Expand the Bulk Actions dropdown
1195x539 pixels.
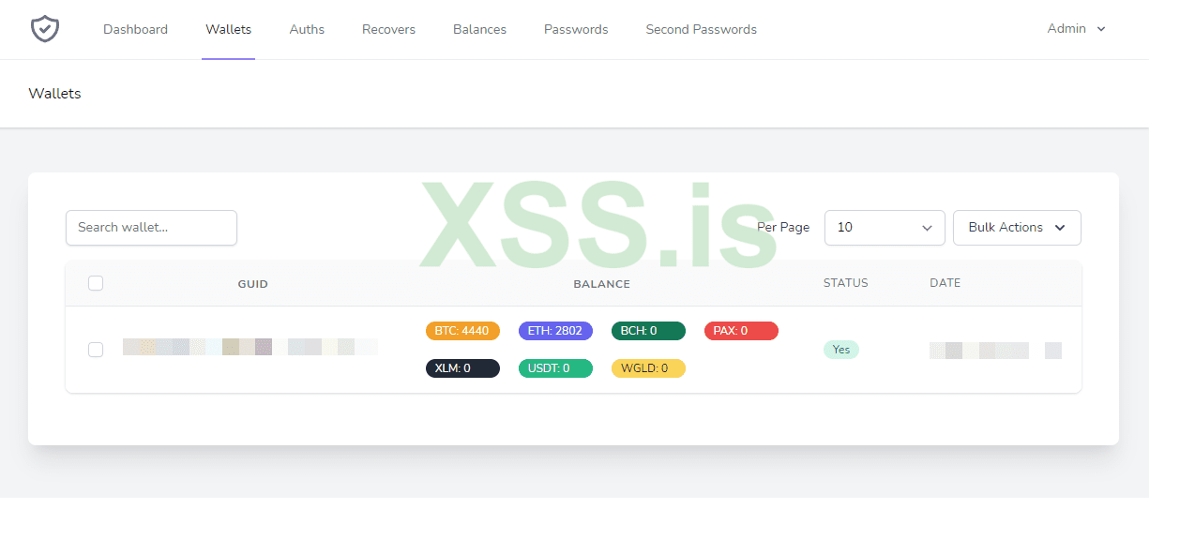click(x=1017, y=228)
